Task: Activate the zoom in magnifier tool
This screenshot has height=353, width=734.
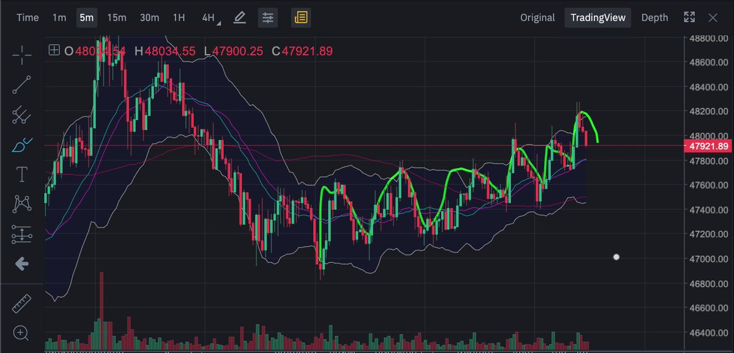Action: [22, 333]
